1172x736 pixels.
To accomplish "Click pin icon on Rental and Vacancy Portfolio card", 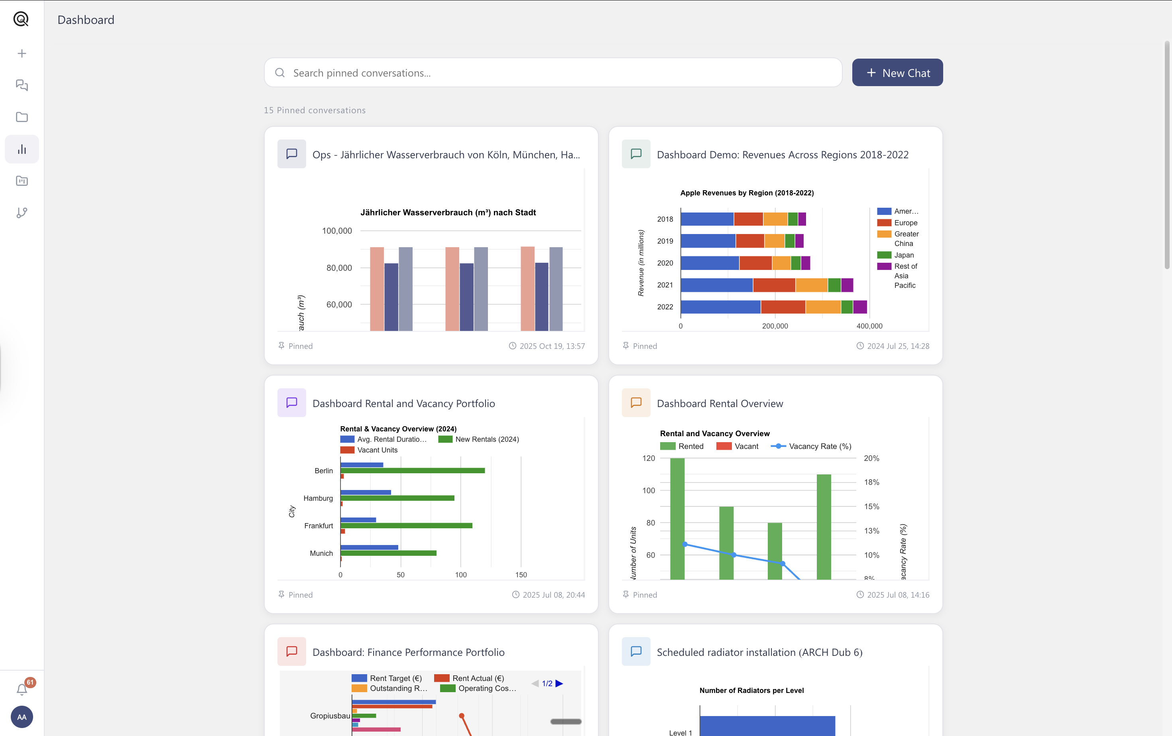I will [x=281, y=594].
